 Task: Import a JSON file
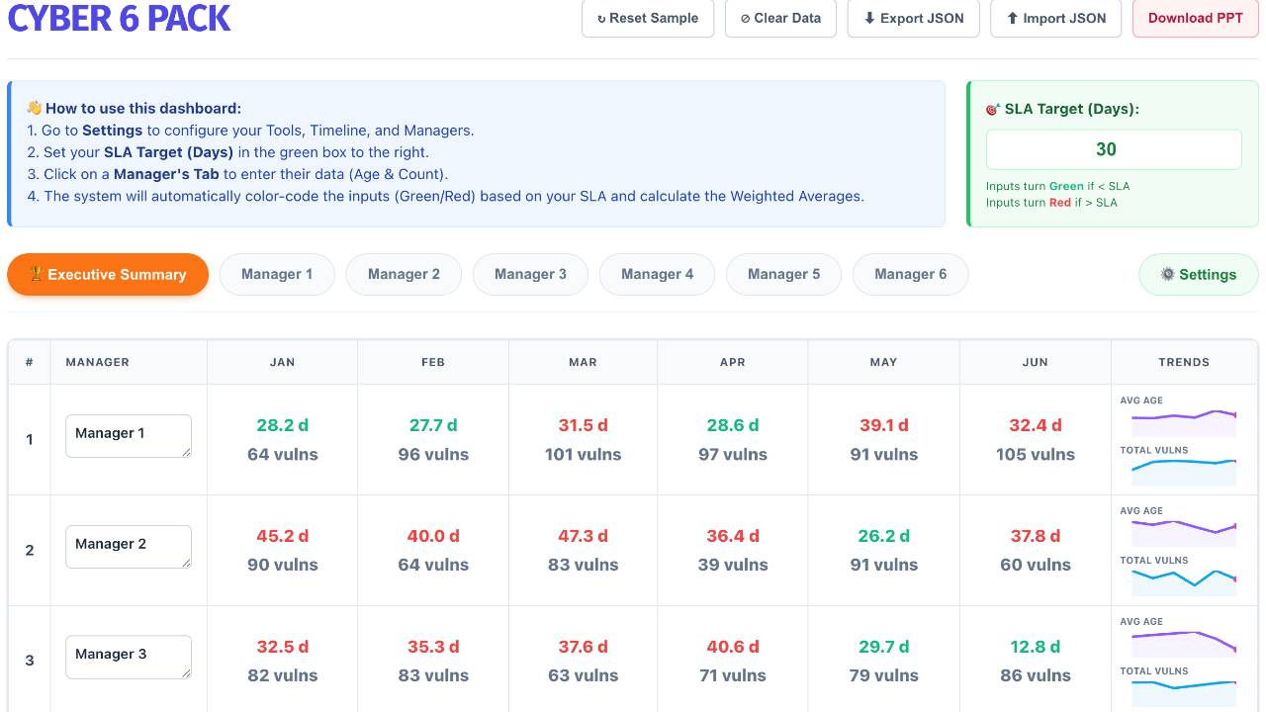1055,18
